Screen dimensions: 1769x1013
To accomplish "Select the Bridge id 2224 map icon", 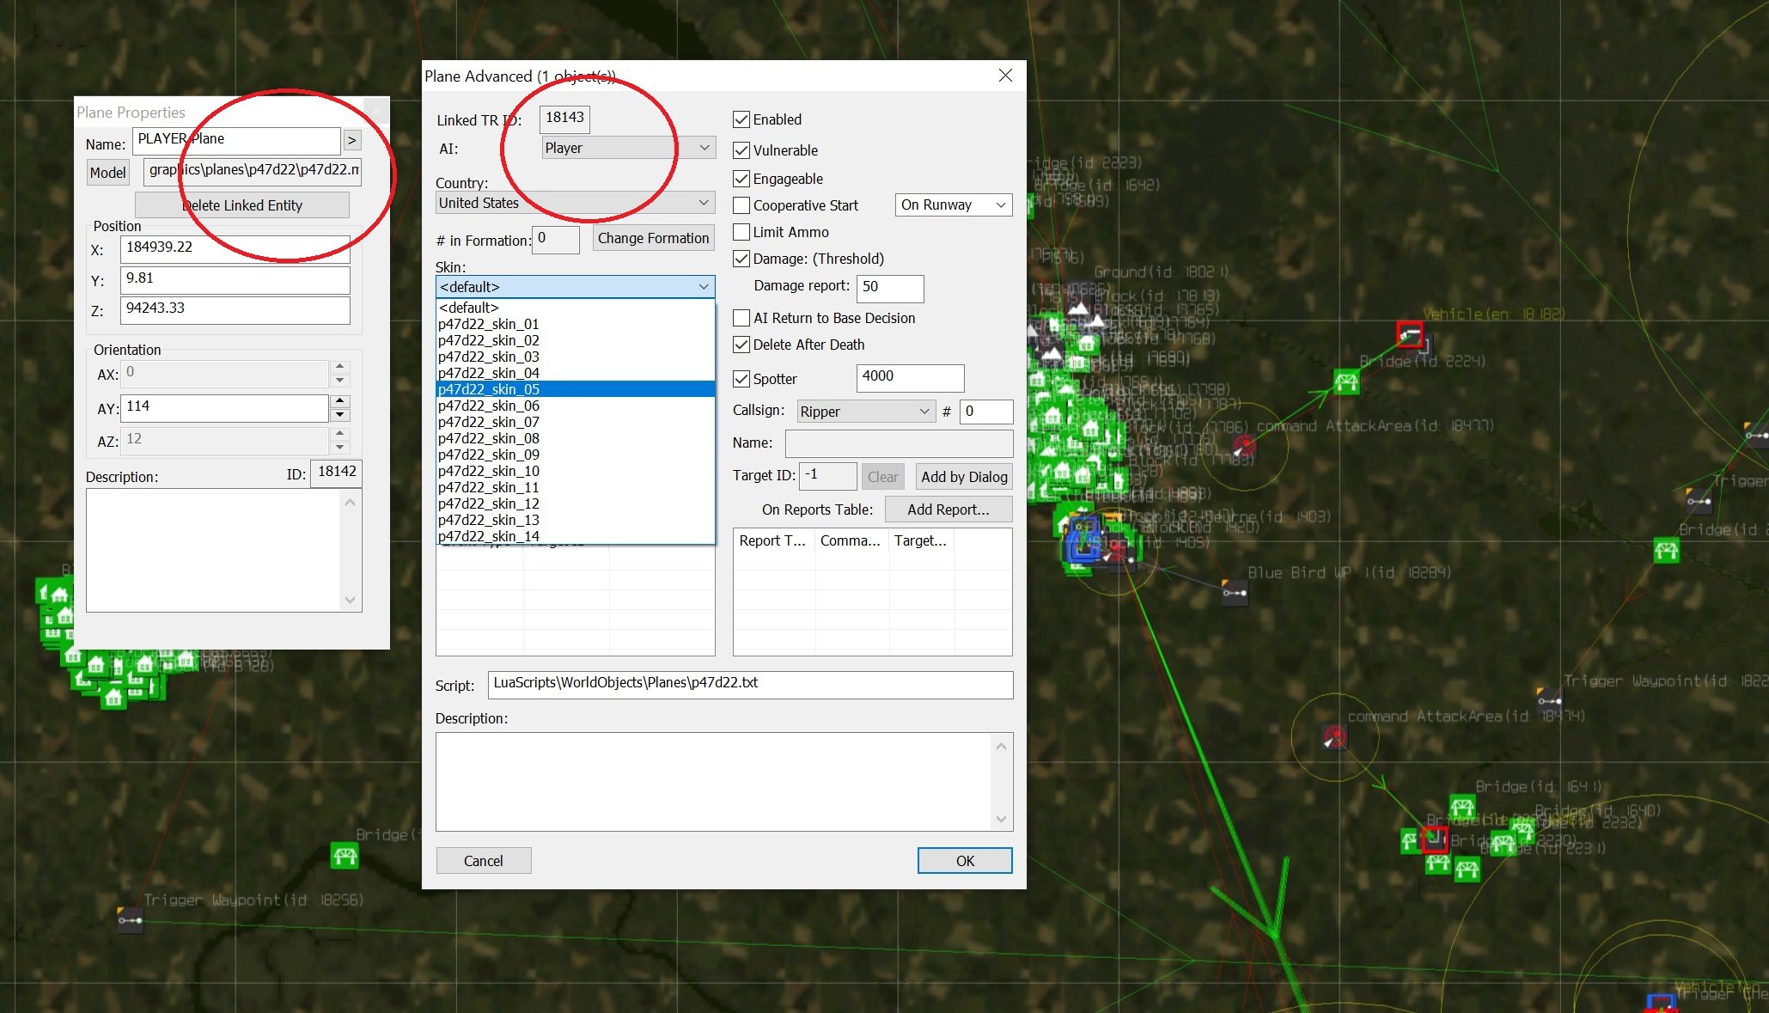I will [1346, 381].
